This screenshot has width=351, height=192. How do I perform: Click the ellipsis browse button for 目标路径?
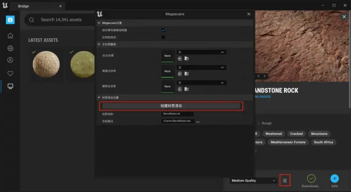(x=198, y=121)
